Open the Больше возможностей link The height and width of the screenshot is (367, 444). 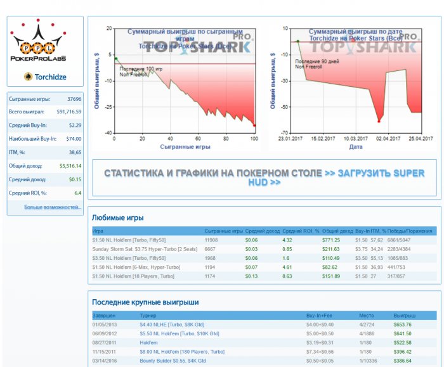53,207
